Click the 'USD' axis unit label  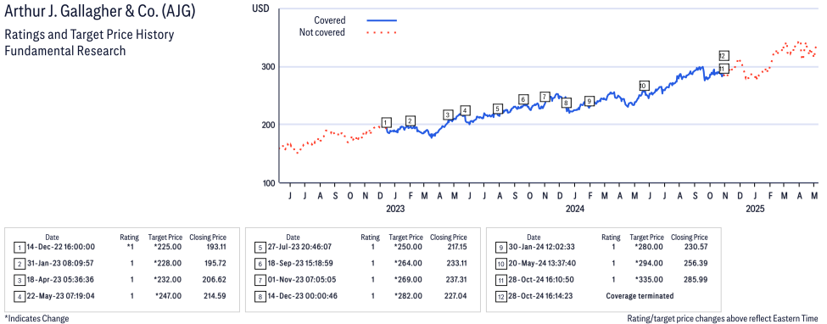point(260,8)
